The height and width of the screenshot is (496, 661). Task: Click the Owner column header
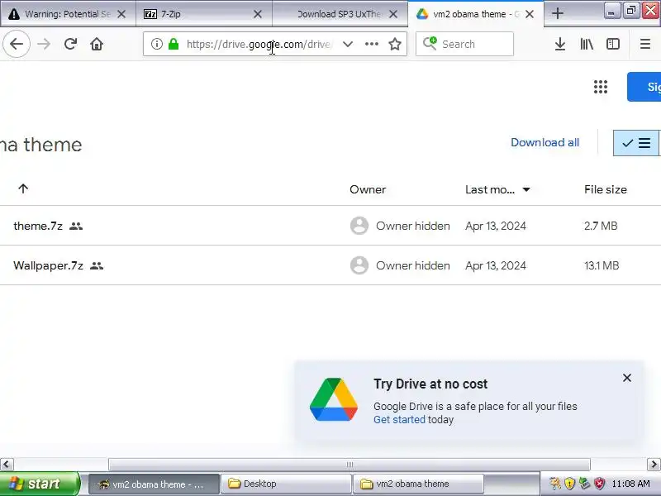click(x=368, y=189)
